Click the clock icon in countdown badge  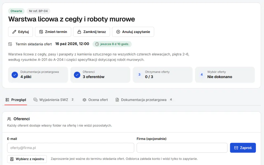point(97,44)
